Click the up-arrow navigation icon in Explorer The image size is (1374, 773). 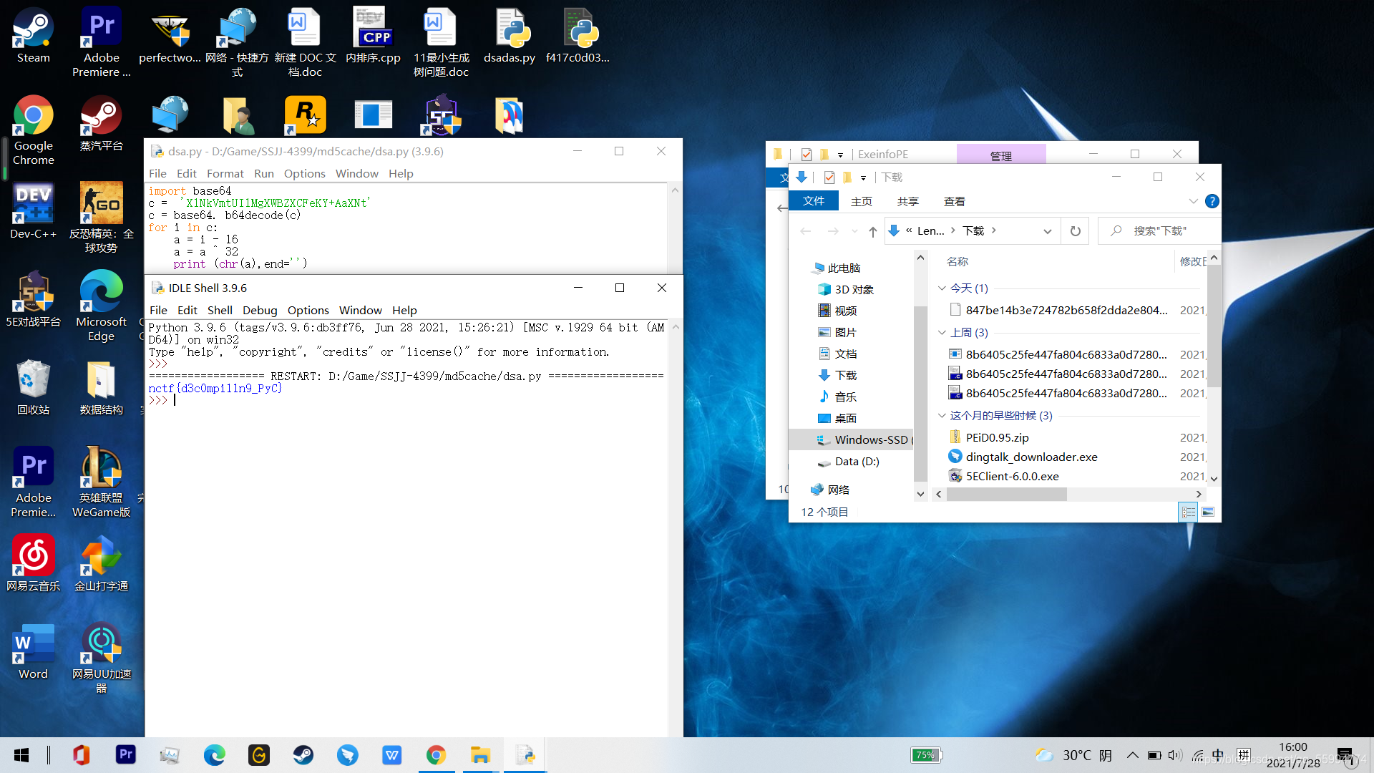click(x=873, y=231)
